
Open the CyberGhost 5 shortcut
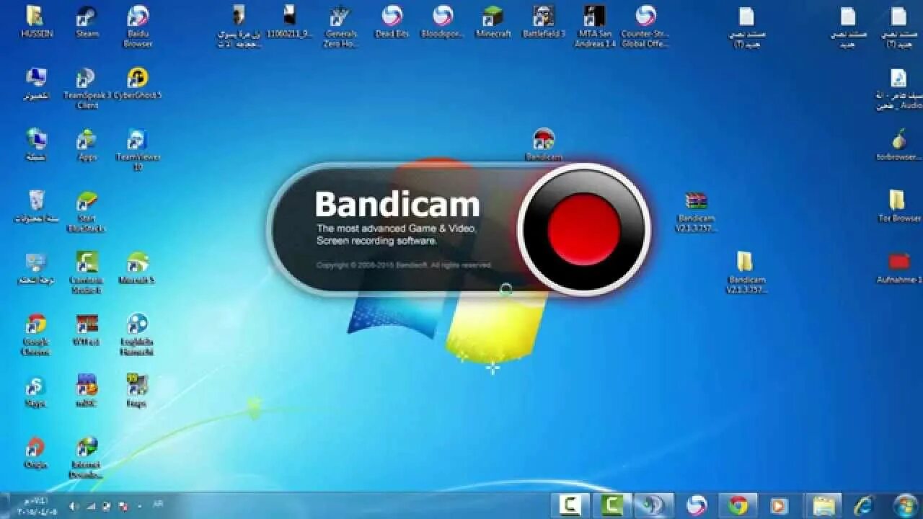point(138,83)
